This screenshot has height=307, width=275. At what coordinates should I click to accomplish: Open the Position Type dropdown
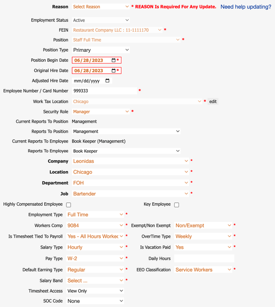pyautogui.click(x=101, y=50)
